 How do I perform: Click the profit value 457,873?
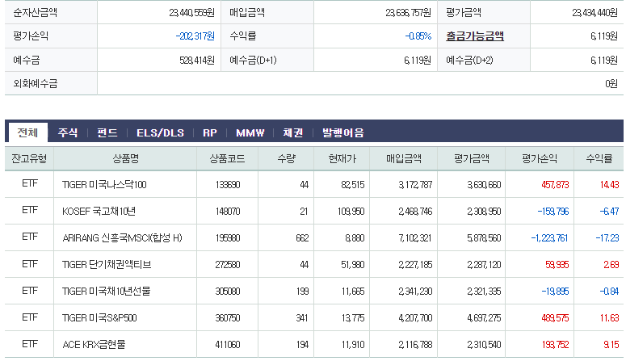click(x=555, y=185)
